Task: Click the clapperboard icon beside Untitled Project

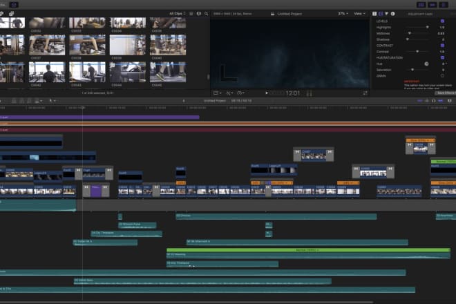Action: click(272, 14)
